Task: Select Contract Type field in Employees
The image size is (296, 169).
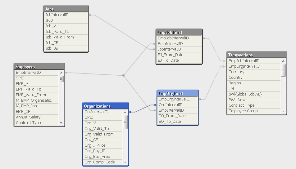Action: [37, 123]
